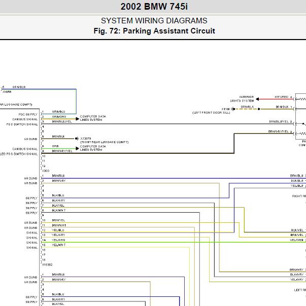Select the X300 connector label

pyautogui.click(x=46, y=171)
